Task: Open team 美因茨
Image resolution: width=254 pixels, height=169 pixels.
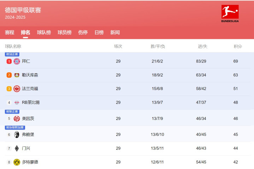Action: coord(28,119)
